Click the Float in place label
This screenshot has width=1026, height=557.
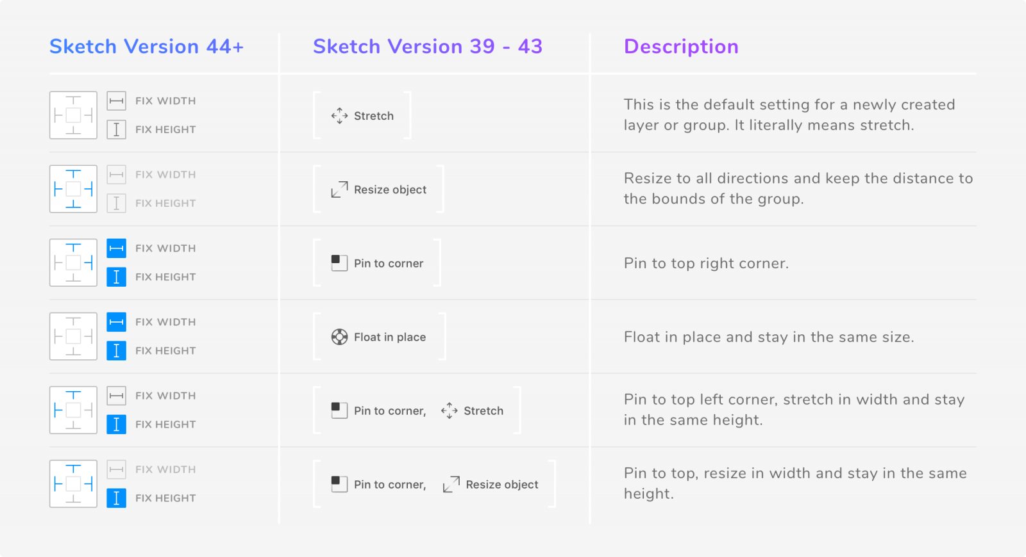(390, 337)
